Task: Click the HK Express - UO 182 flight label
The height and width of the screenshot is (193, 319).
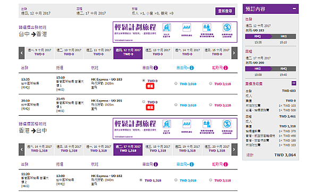Action: tap(107, 176)
